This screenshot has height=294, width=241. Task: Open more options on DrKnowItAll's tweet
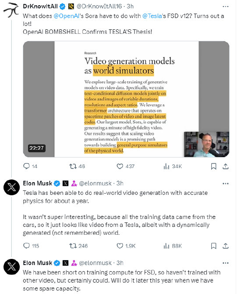(x=226, y=7)
